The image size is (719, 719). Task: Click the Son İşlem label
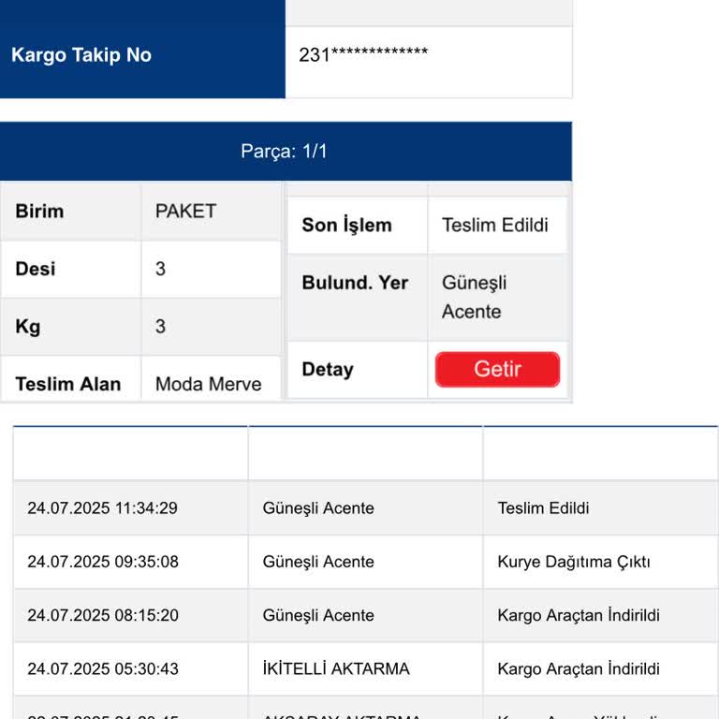346,225
